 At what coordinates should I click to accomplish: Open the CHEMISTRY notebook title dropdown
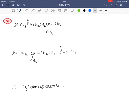click(66, 5)
